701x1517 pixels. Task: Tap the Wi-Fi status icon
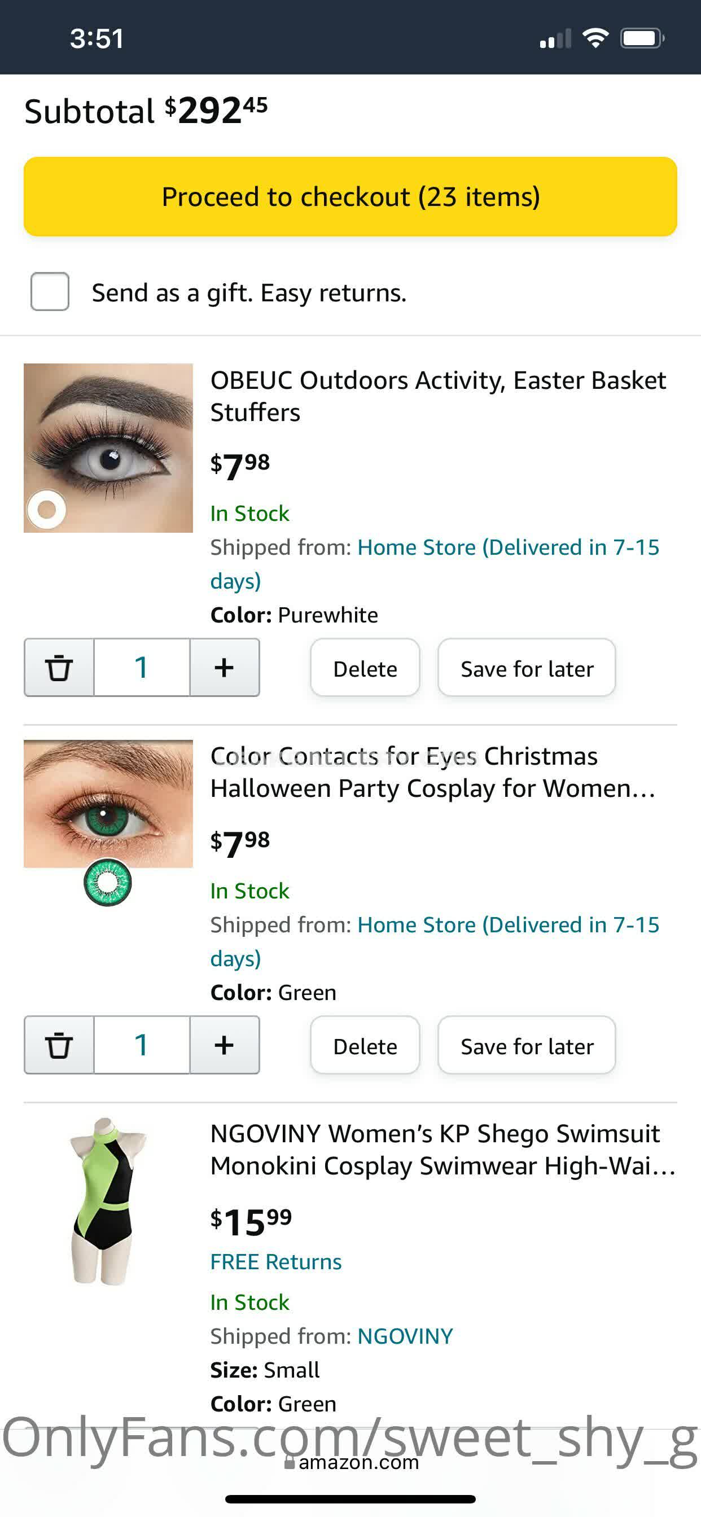tap(595, 38)
